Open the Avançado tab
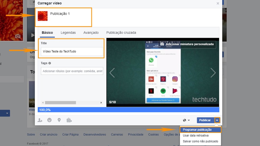Screen dimensions: 260x146 (x=91, y=33)
